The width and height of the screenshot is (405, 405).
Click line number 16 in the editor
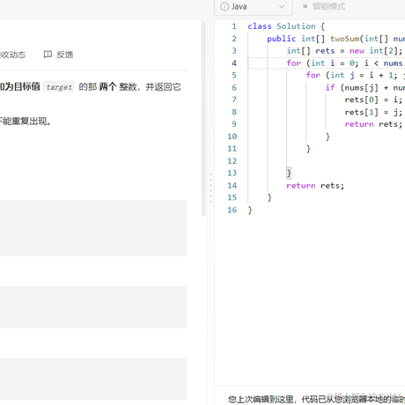(x=232, y=210)
